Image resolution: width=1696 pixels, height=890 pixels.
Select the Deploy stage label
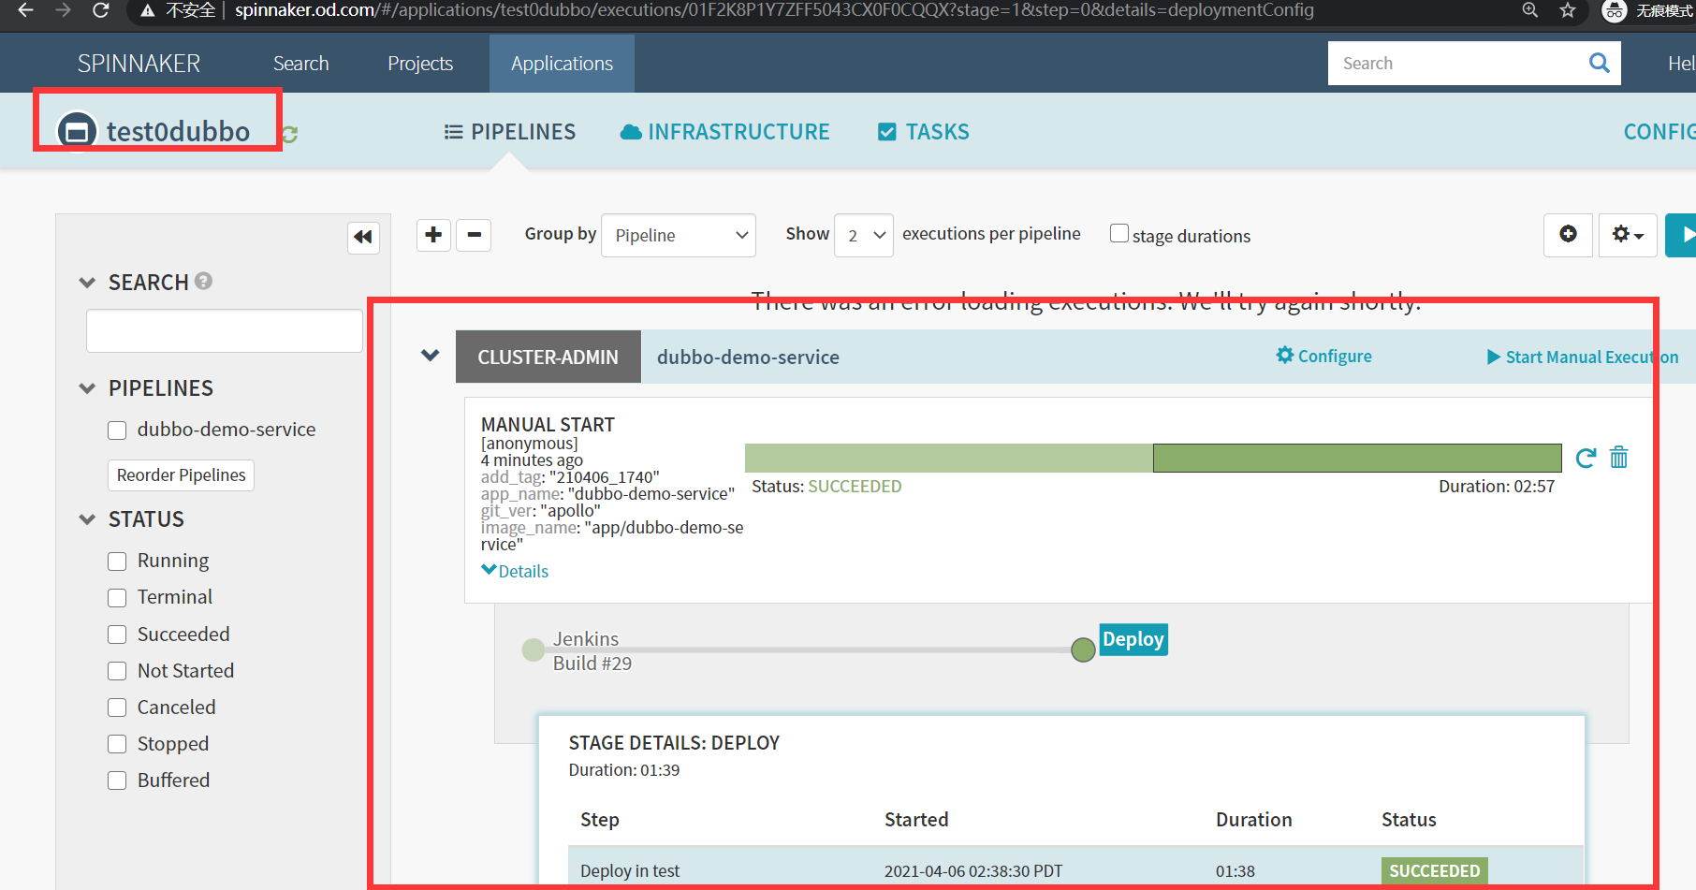[x=1133, y=639]
